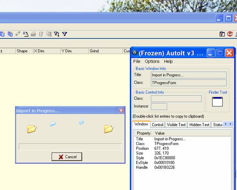Click the clipboard icon at toolbar right
Image resolution: width=237 pixels, height=190 pixels.
tap(222, 34)
